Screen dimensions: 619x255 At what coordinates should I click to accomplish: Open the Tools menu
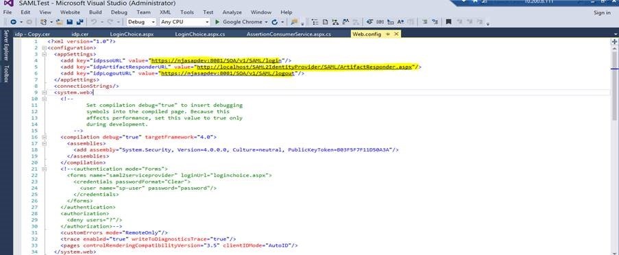187,12
